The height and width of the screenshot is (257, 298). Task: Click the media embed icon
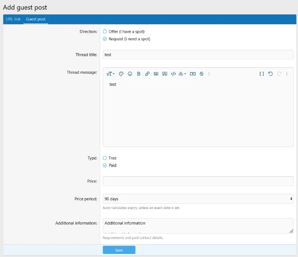[x=193, y=74]
